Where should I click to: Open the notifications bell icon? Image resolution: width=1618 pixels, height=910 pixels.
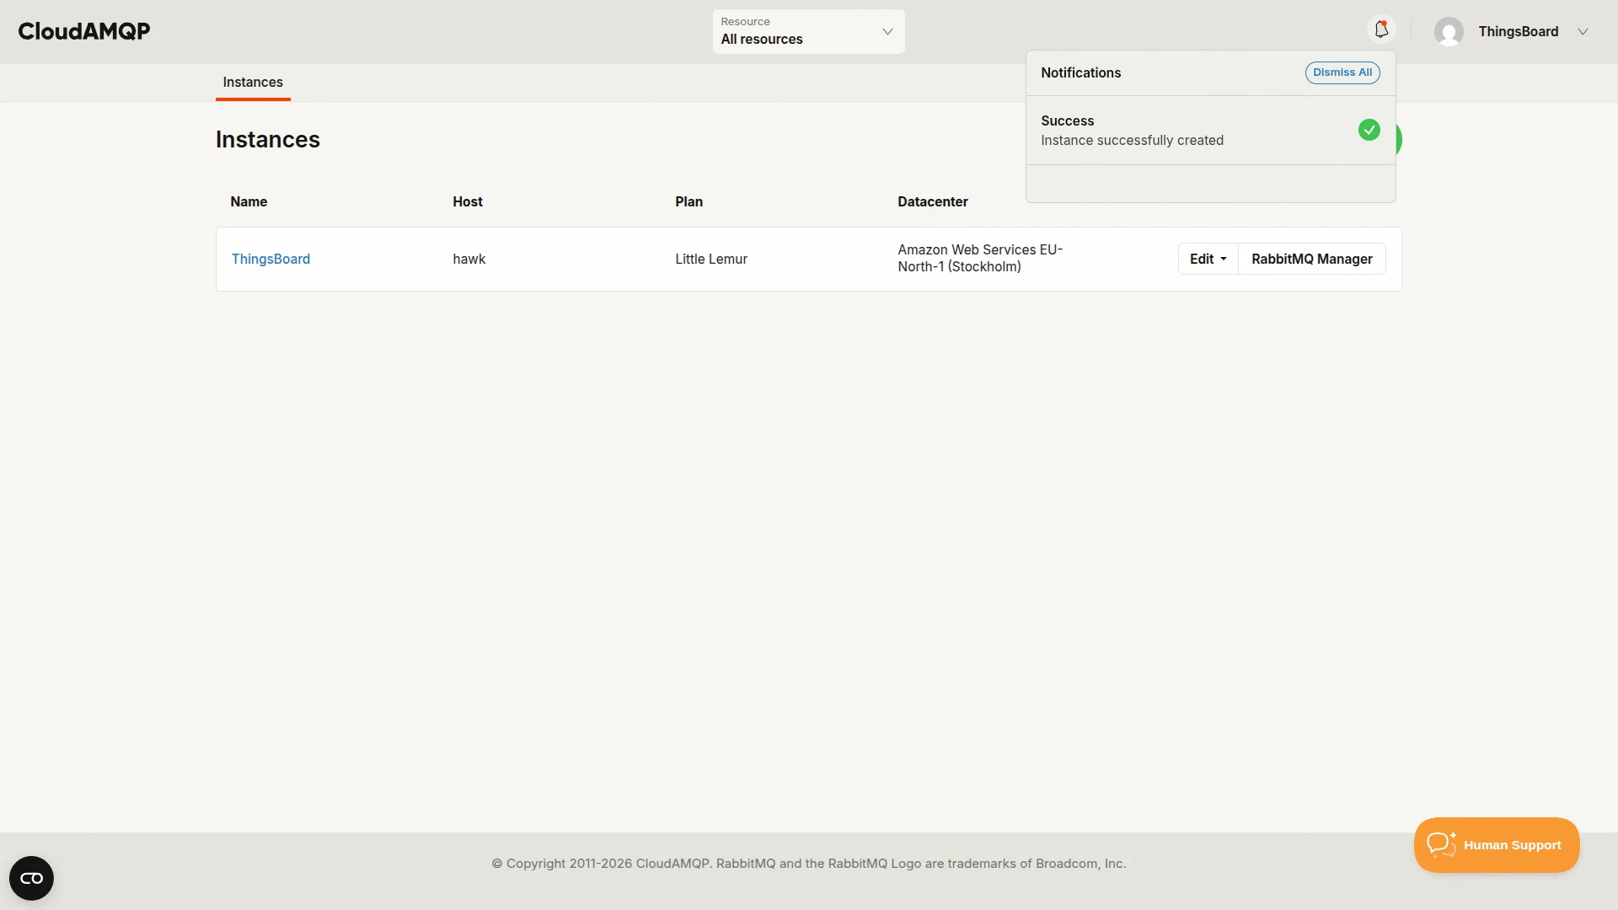1381,30
